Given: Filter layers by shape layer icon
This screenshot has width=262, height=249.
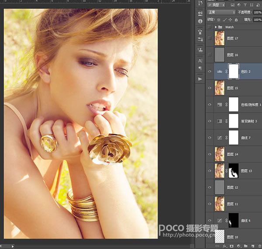Looking at the screenshot, I should pyautogui.click(x=252, y=5).
